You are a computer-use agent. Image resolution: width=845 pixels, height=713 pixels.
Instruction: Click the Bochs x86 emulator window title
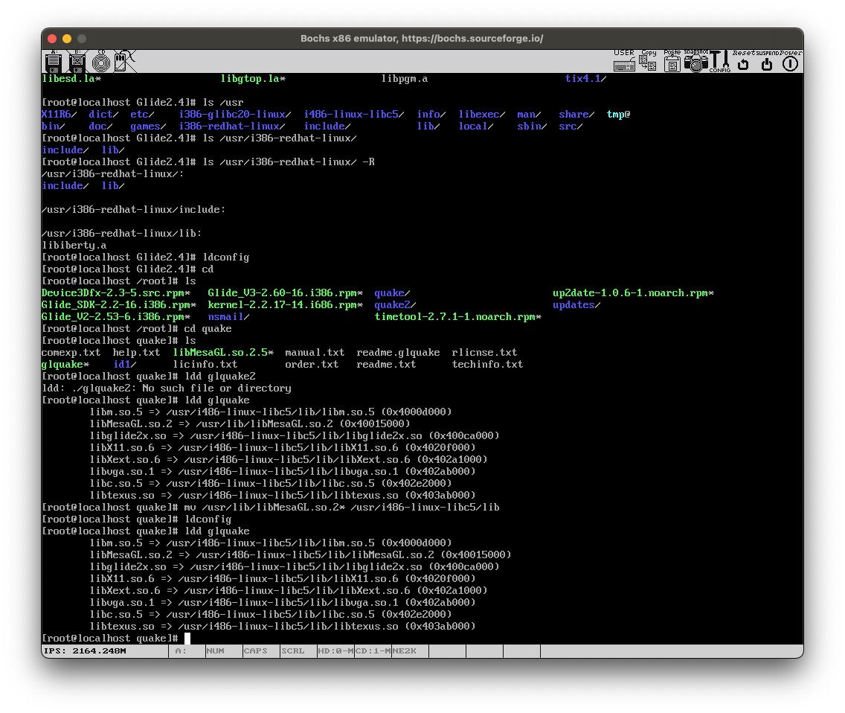point(422,38)
